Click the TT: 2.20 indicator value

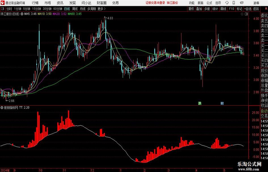[24, 108]
